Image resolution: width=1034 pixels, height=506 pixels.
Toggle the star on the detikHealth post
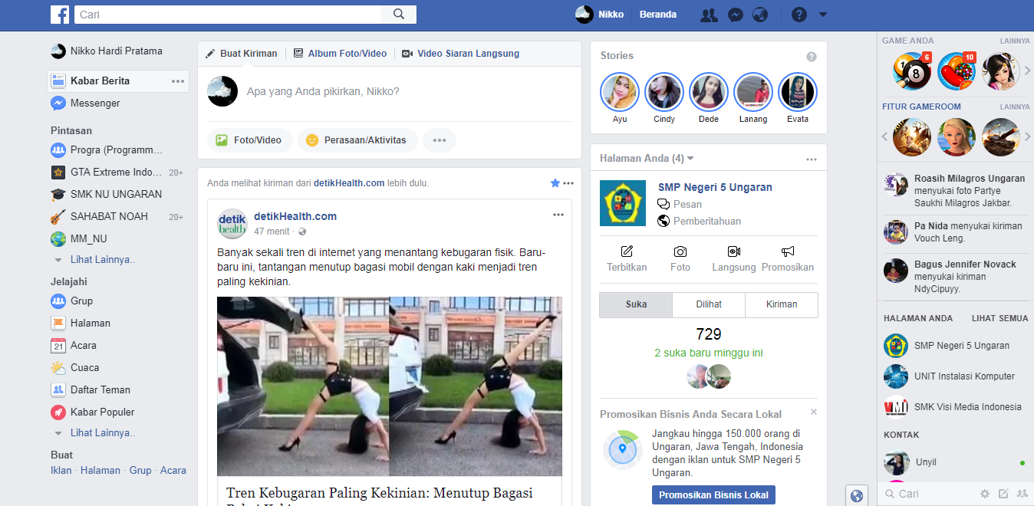pyautogui.click(x=555, y=182)
